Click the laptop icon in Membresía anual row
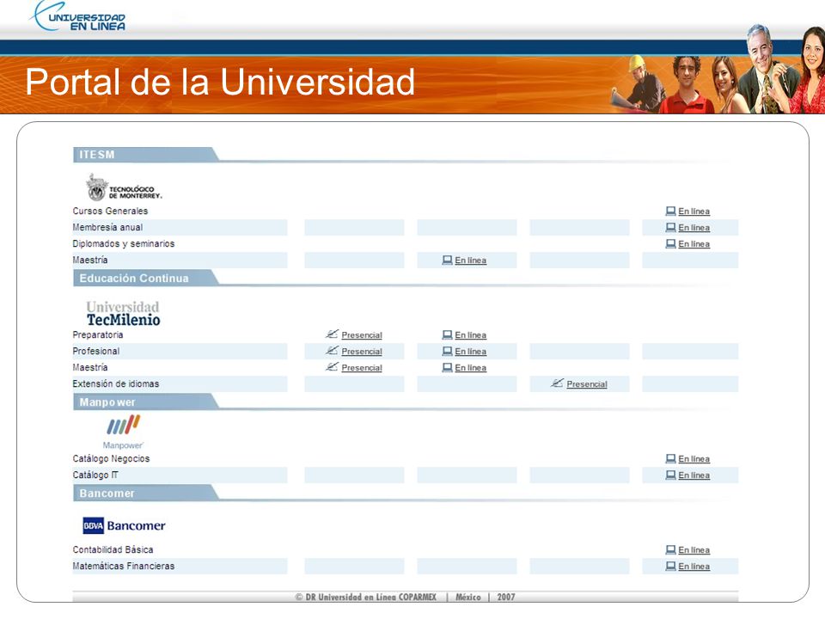The image size is (825, 619). click(670, 227)
